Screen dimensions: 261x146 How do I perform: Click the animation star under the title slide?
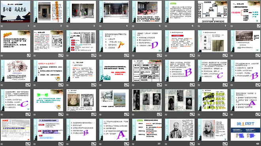pos(2,26)
